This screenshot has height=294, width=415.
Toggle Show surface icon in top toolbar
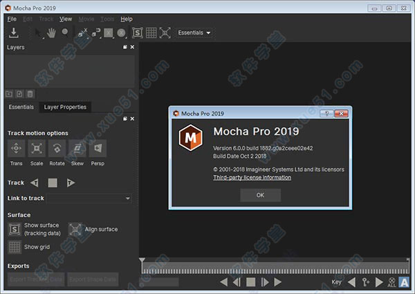coord(138,33)
